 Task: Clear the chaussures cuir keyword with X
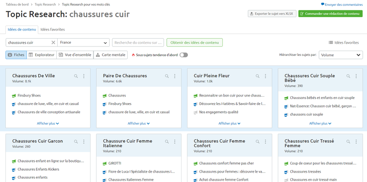(x=53, y=43)
